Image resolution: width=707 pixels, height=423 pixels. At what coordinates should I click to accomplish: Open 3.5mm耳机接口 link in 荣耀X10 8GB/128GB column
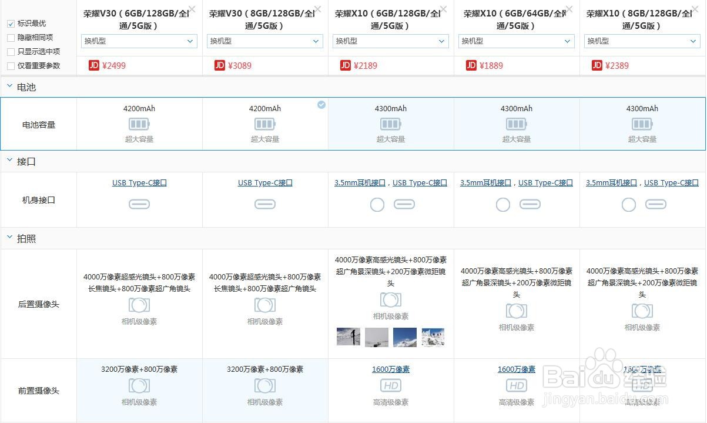click(611, 183)
